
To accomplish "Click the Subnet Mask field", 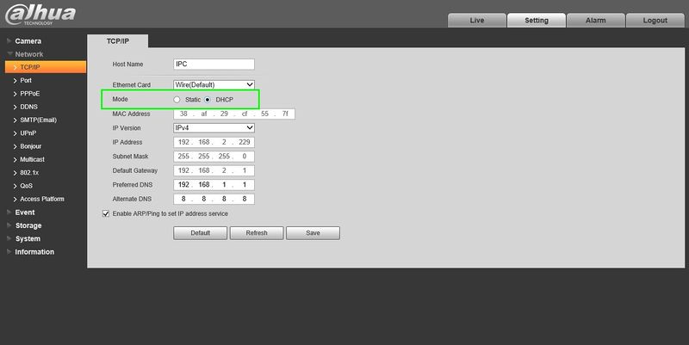I will click(214, 157).
